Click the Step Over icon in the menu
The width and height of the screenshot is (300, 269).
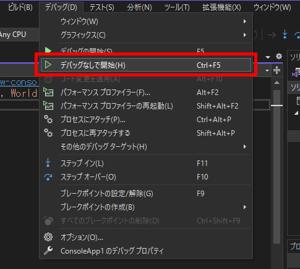pos(48,177)
